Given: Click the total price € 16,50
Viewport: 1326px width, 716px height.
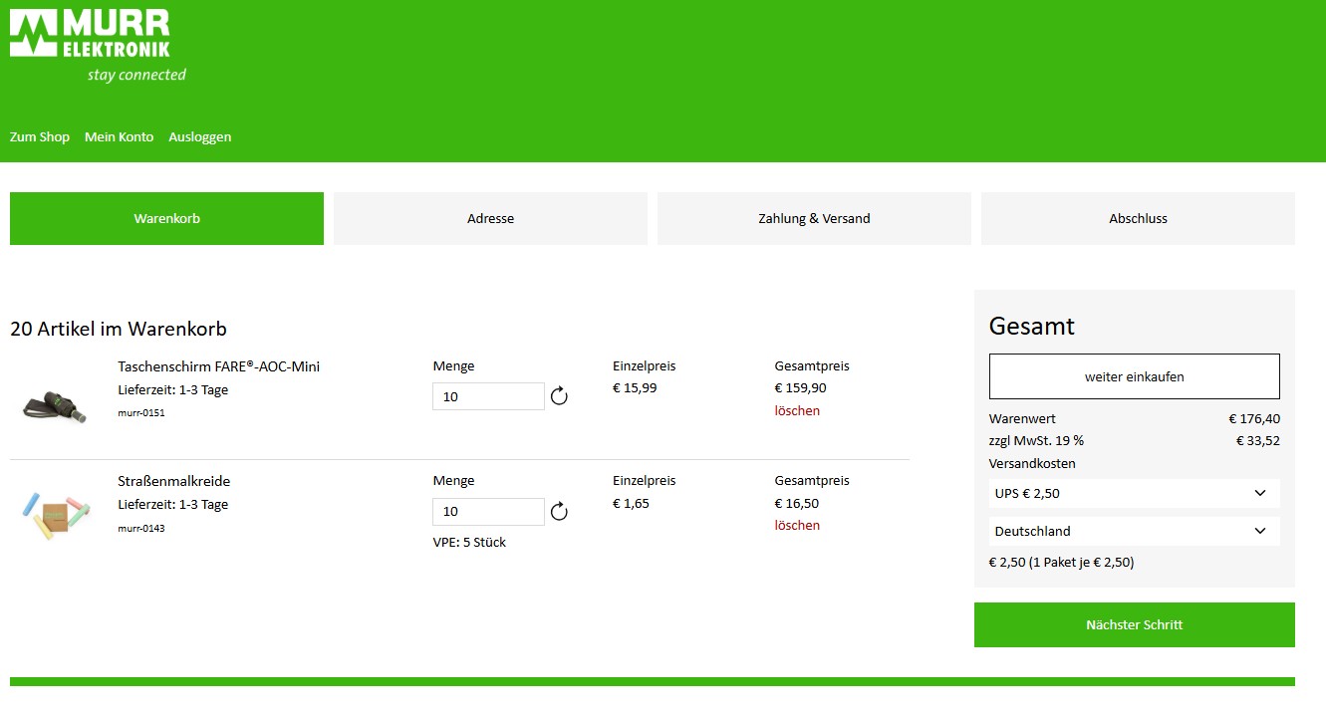Looking at the screenshot, I should [797, 504].
